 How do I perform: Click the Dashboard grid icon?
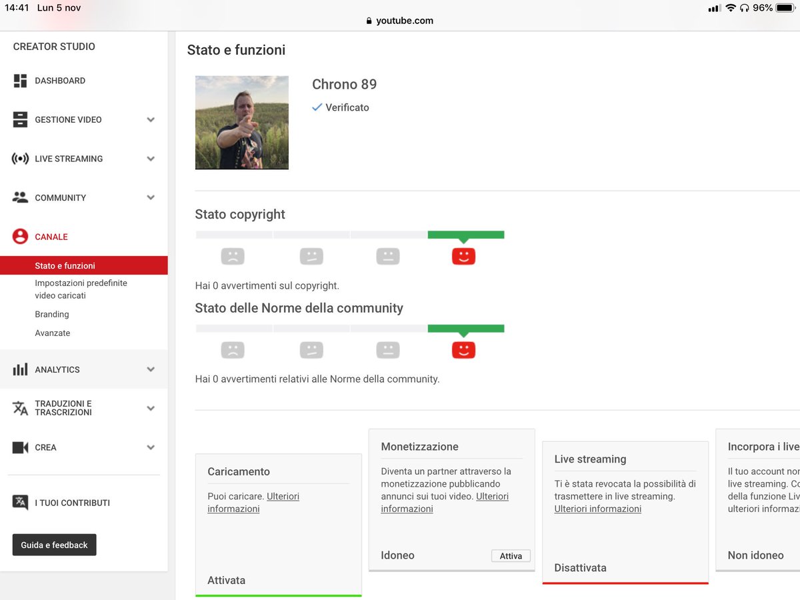pyautogui.click(x=21, y=81)
